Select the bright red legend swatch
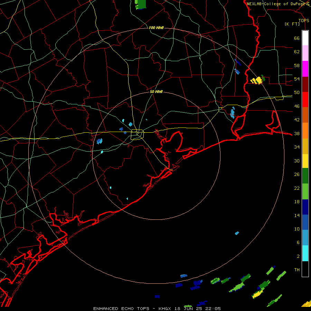The width and height of the screenshot is (311, 311). [x=305, y=100]
